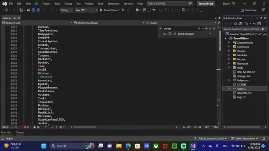Click the Save All toolbar icon
Screen dimensions: 269x151
tap(38, 10)
